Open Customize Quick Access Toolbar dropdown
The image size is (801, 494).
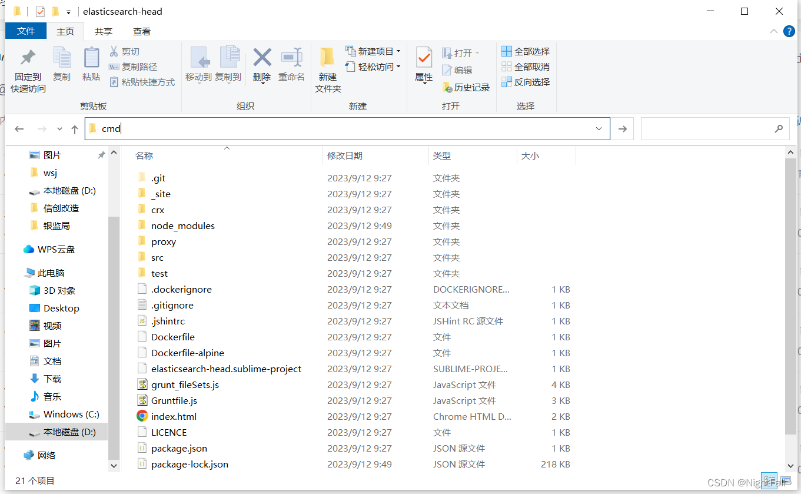69,12
